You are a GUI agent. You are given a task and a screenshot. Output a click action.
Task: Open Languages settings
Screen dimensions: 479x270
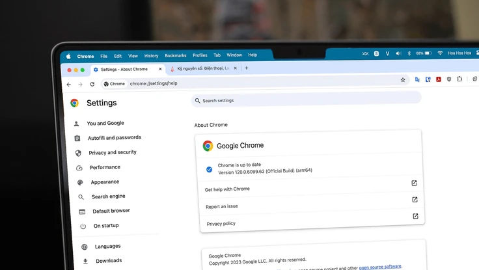[x=107, y=246]
